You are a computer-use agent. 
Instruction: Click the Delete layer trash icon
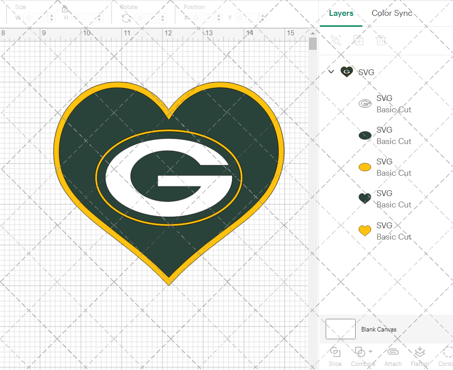pos(381,40)
